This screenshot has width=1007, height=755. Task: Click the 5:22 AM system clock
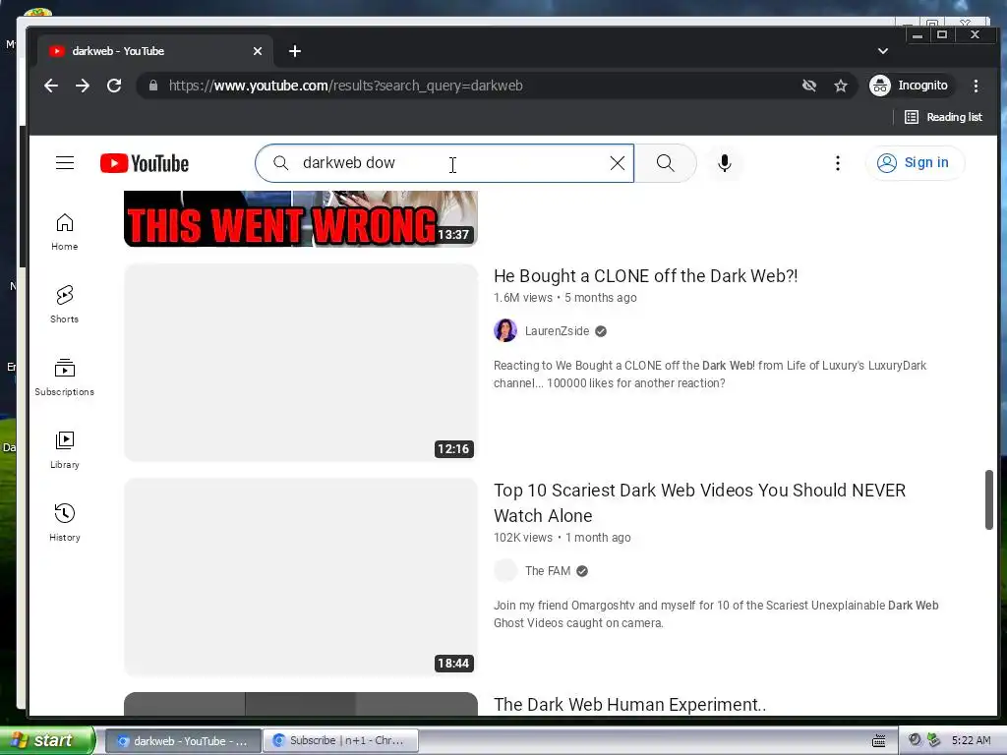pyautogui.click(x=971, y=740)
